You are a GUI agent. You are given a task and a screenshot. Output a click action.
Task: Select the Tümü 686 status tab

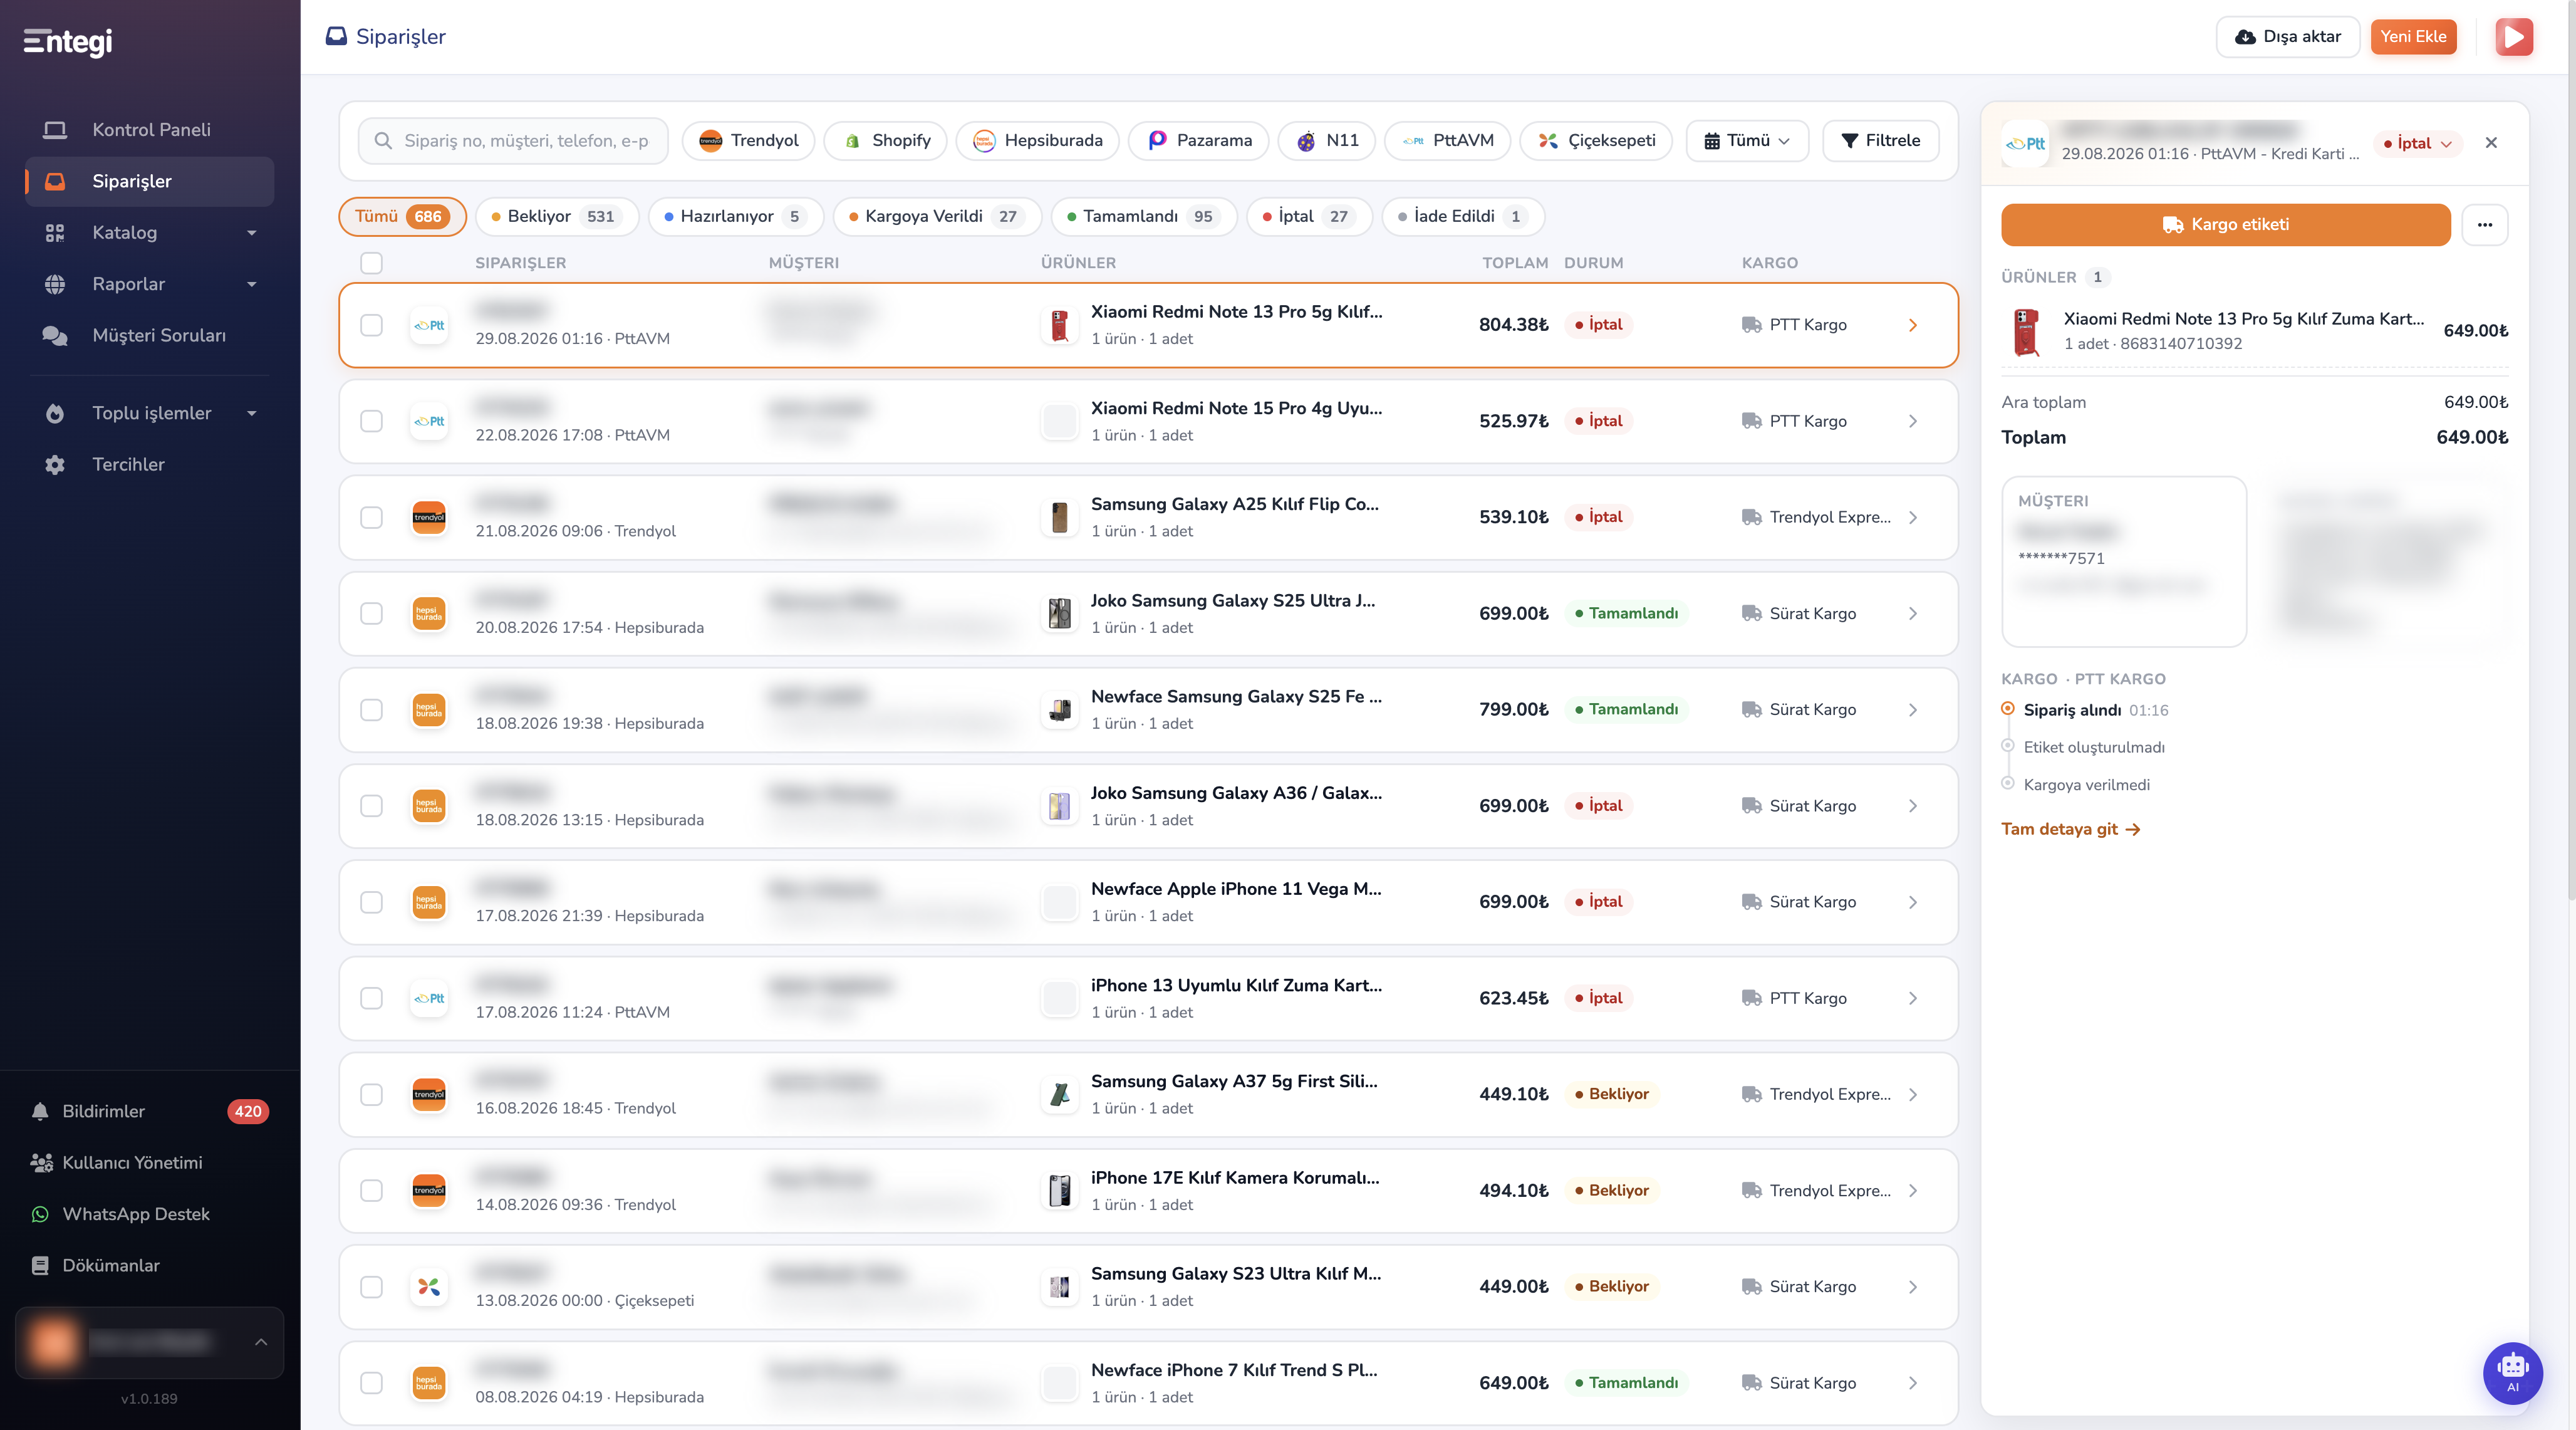[402, 217]
